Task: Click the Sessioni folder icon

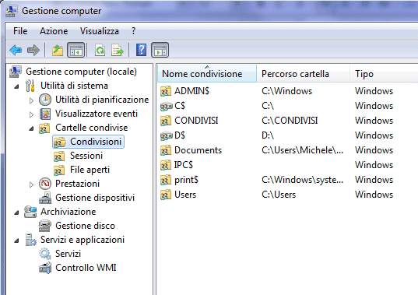Action: [x=59, y=156]
